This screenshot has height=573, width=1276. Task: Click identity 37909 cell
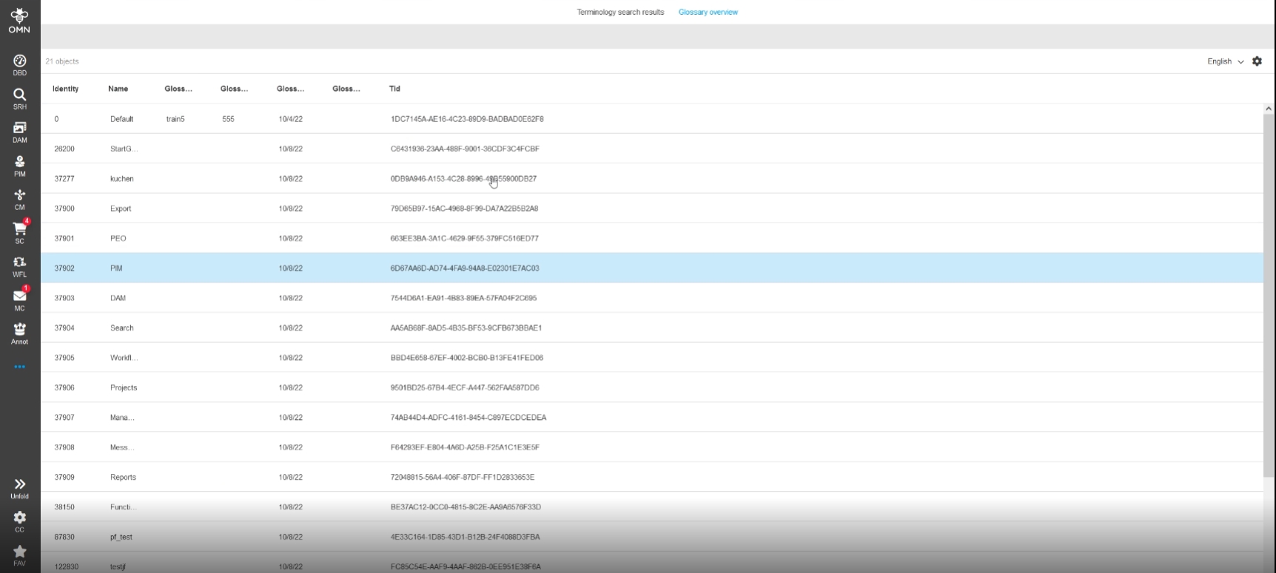coord(64,477)
